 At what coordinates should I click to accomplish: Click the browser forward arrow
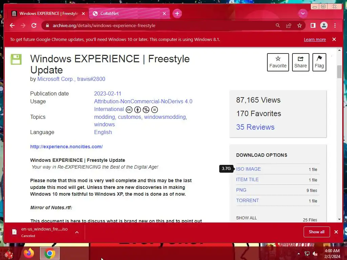click(x=23, y=26)
